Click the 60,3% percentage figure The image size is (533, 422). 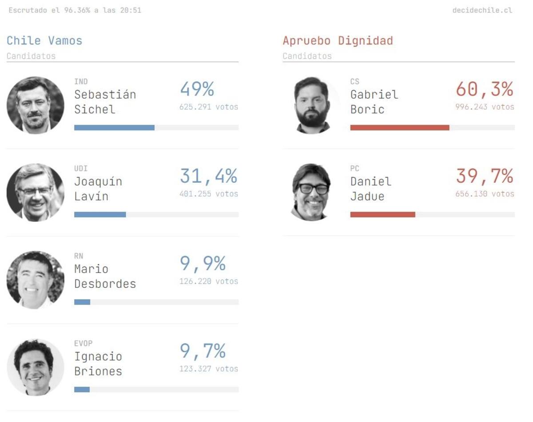(484, 90)
